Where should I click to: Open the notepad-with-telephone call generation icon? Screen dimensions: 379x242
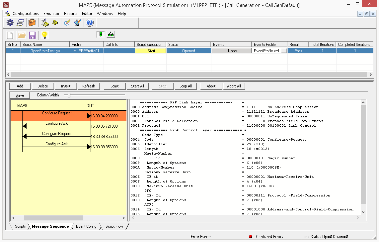click(44, 23)
